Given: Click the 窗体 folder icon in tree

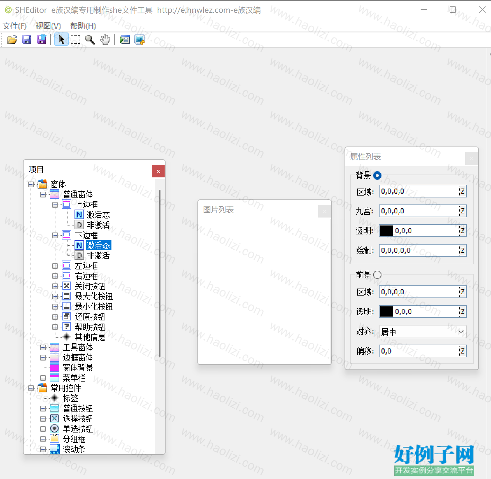Looking at the screenshot, I should (42, 184).
